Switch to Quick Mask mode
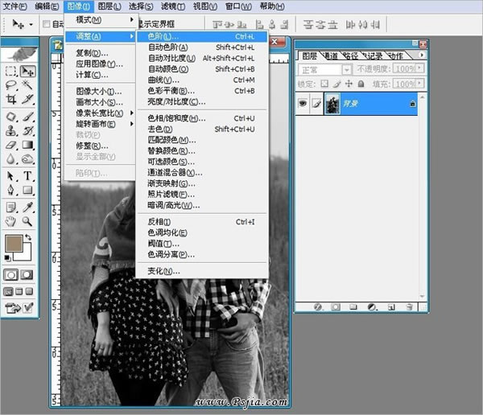 pyautogui.click(x=27, y=274)
